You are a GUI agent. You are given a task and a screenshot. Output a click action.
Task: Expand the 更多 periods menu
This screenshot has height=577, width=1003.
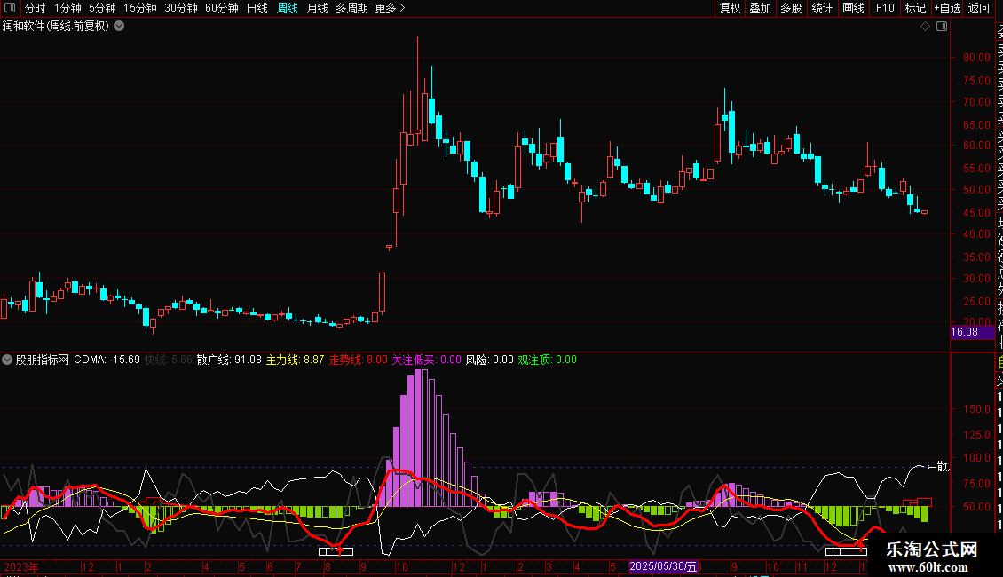[x=391, y=8]
